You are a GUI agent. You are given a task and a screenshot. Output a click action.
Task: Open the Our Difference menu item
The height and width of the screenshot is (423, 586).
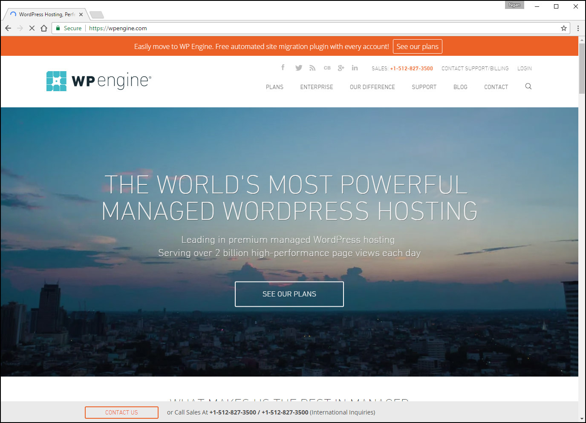pyautogui.click(x=372, y=87)
